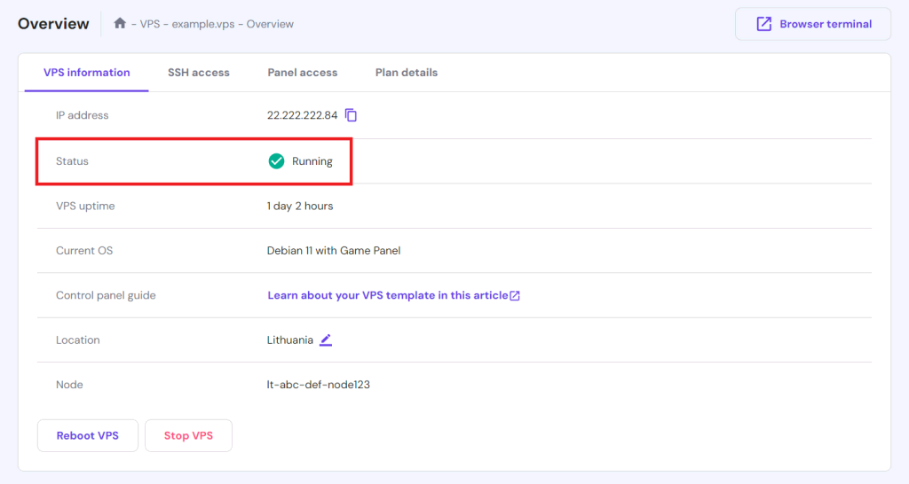909x484 pixels.
Task: Open the Learn about your VPS template link
Action: pyautogui.click(x=388, y=295)
